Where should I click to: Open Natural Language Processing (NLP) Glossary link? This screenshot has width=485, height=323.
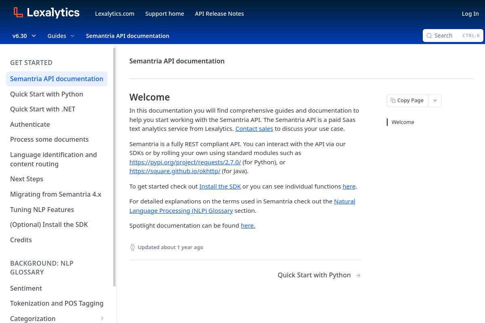[242, 206]
